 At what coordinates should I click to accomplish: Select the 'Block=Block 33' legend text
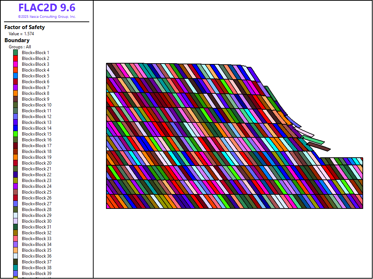point(36,239)
